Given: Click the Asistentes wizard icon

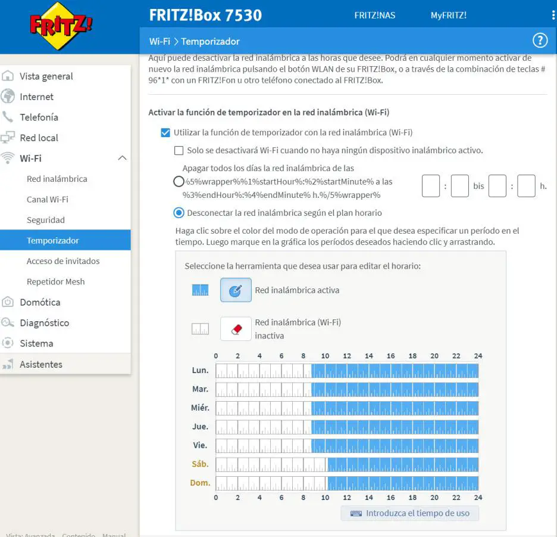Looking at the screenshot, I should tap(8, 364).
